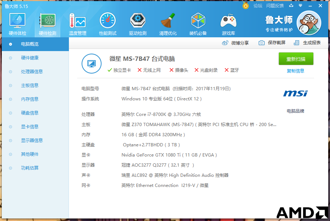
Task: Click the 独立显卡 check indicator
Action: (x=119, y=70)
